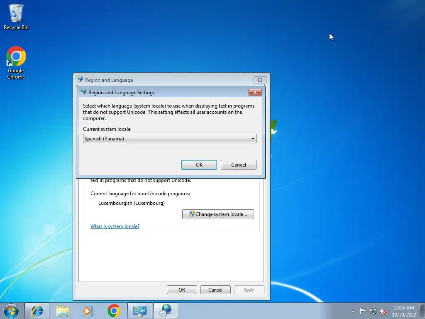Image resolution: width=425 pixels, height=319 pixels.
Task: Click the Current system locale label
Action: point(107,129)
